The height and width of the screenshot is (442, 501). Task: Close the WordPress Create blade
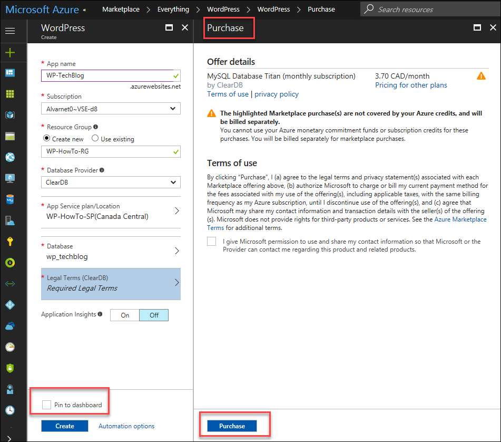tap(185, 28)
